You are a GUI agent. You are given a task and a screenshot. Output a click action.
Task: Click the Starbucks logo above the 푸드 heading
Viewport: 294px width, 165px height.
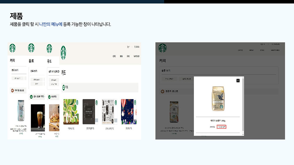click(x=49, y=49)
